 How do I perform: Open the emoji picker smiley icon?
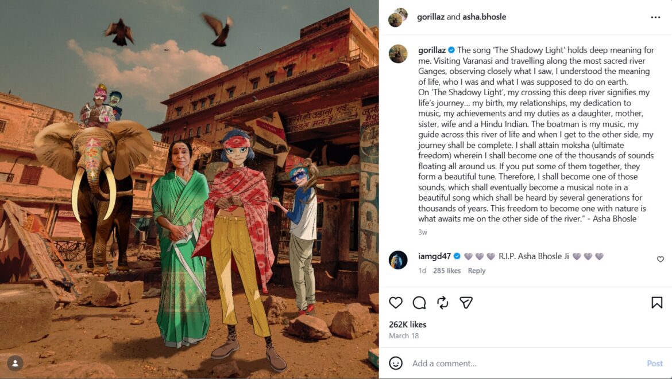[396, 363]
